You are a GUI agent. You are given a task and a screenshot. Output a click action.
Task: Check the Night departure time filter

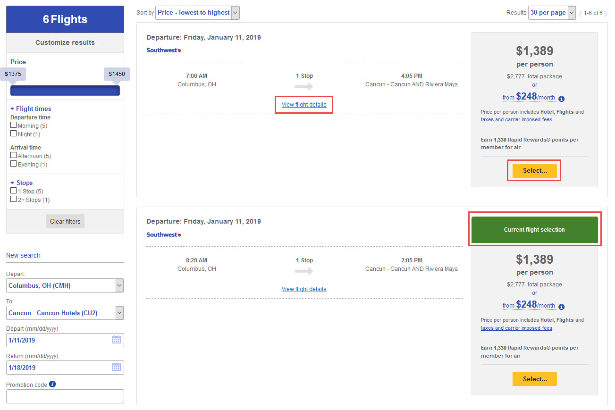point(14,134)
